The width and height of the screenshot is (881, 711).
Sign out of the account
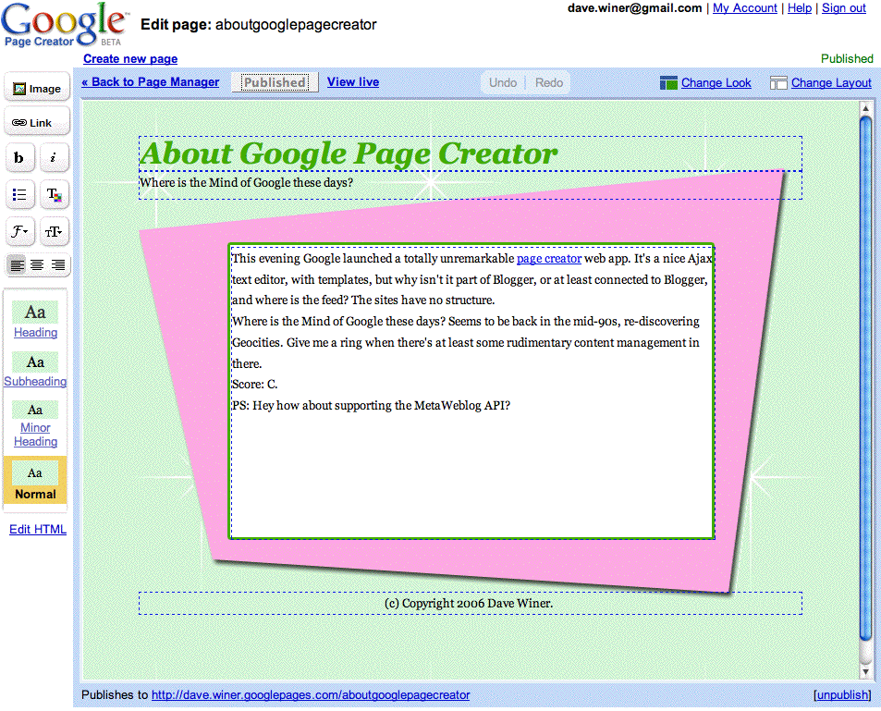(844, 8)
